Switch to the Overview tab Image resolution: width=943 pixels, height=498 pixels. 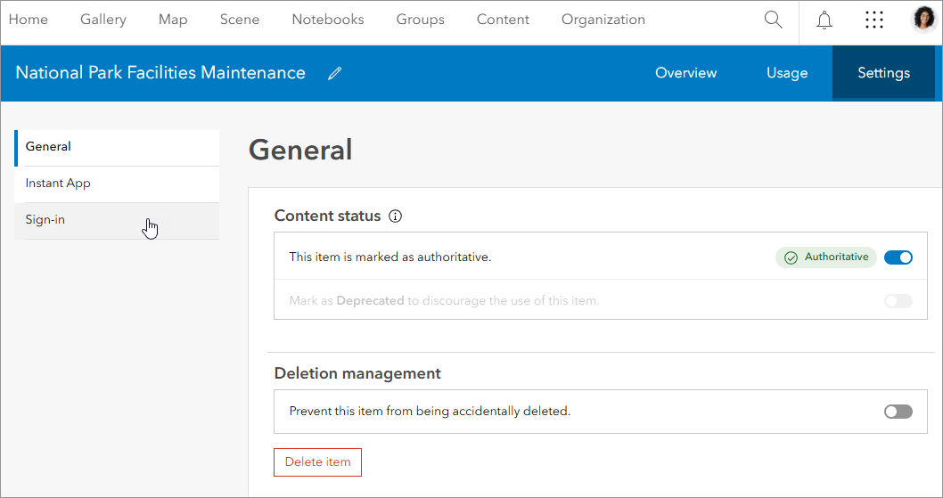click(685, 73)
